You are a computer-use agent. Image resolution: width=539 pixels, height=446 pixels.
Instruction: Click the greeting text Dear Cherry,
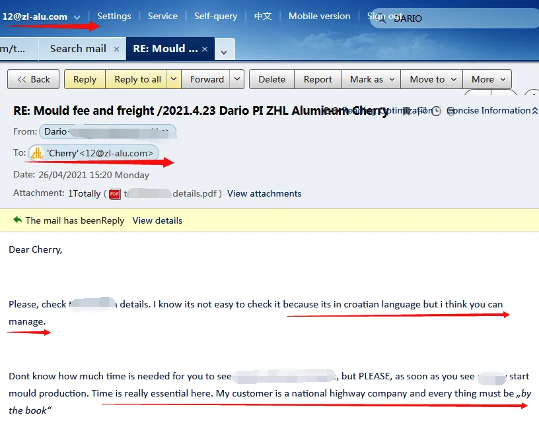36,249
